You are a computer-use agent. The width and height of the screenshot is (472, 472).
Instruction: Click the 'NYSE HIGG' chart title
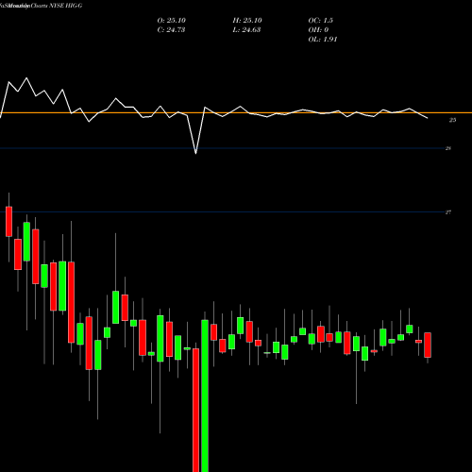[66, 6]
